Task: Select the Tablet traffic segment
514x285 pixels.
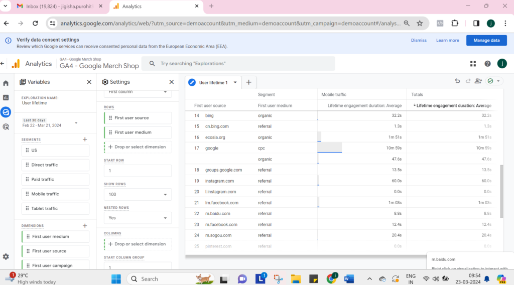Action: pyautogui.click(x=55, y=208)
